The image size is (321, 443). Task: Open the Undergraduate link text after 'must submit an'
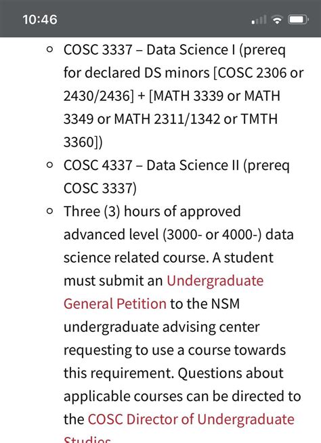point(215,281)
